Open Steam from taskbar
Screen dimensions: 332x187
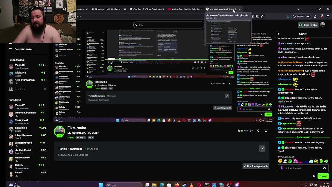[x=184, y=185]
